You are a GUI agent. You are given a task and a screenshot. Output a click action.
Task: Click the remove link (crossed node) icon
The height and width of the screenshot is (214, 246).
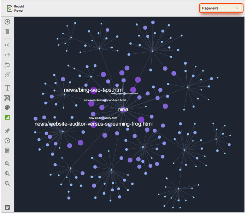coord(7,75)
